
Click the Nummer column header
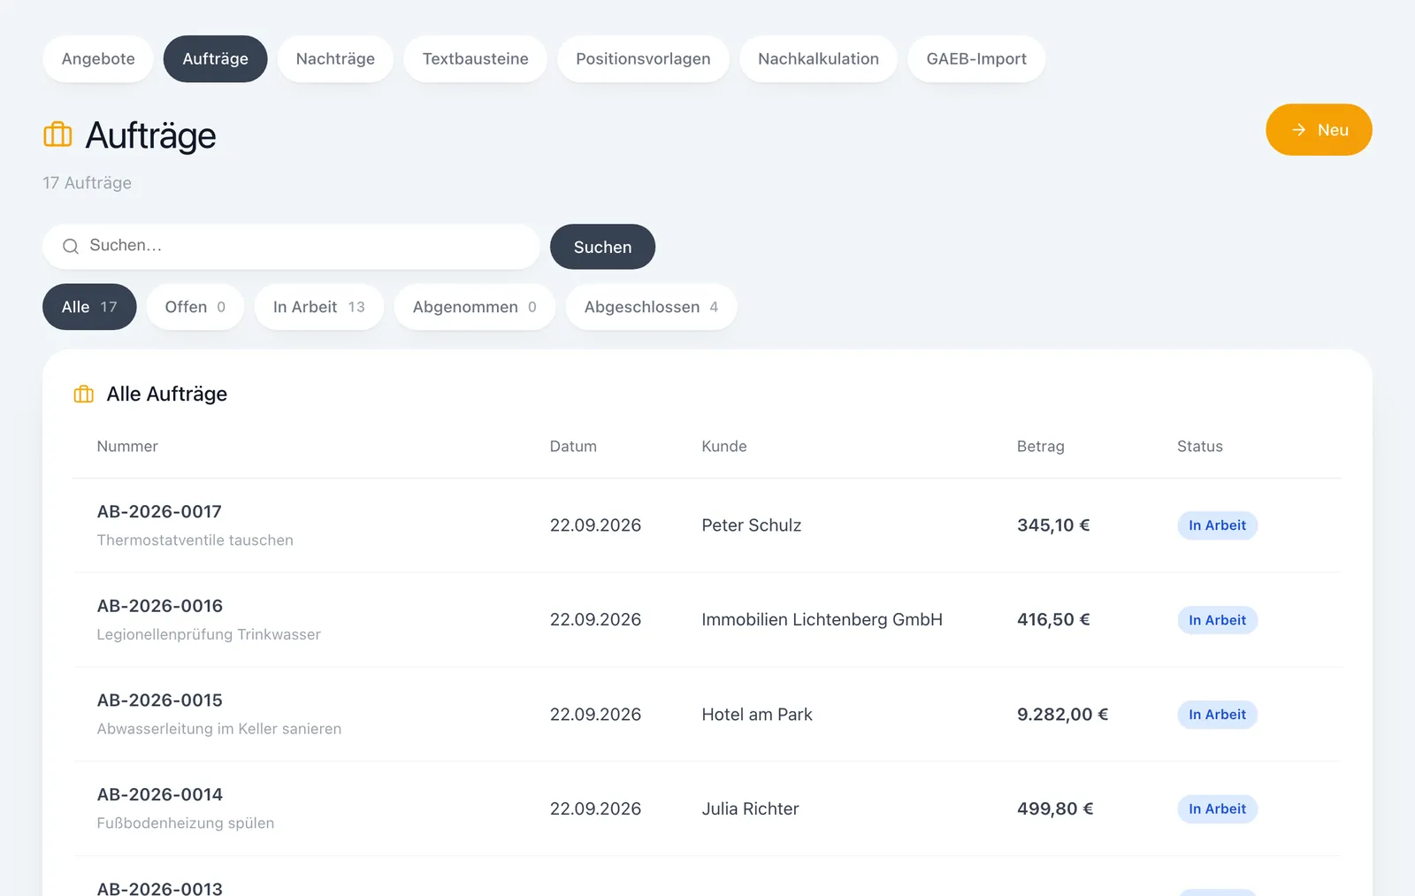click(x=127, y=447)
